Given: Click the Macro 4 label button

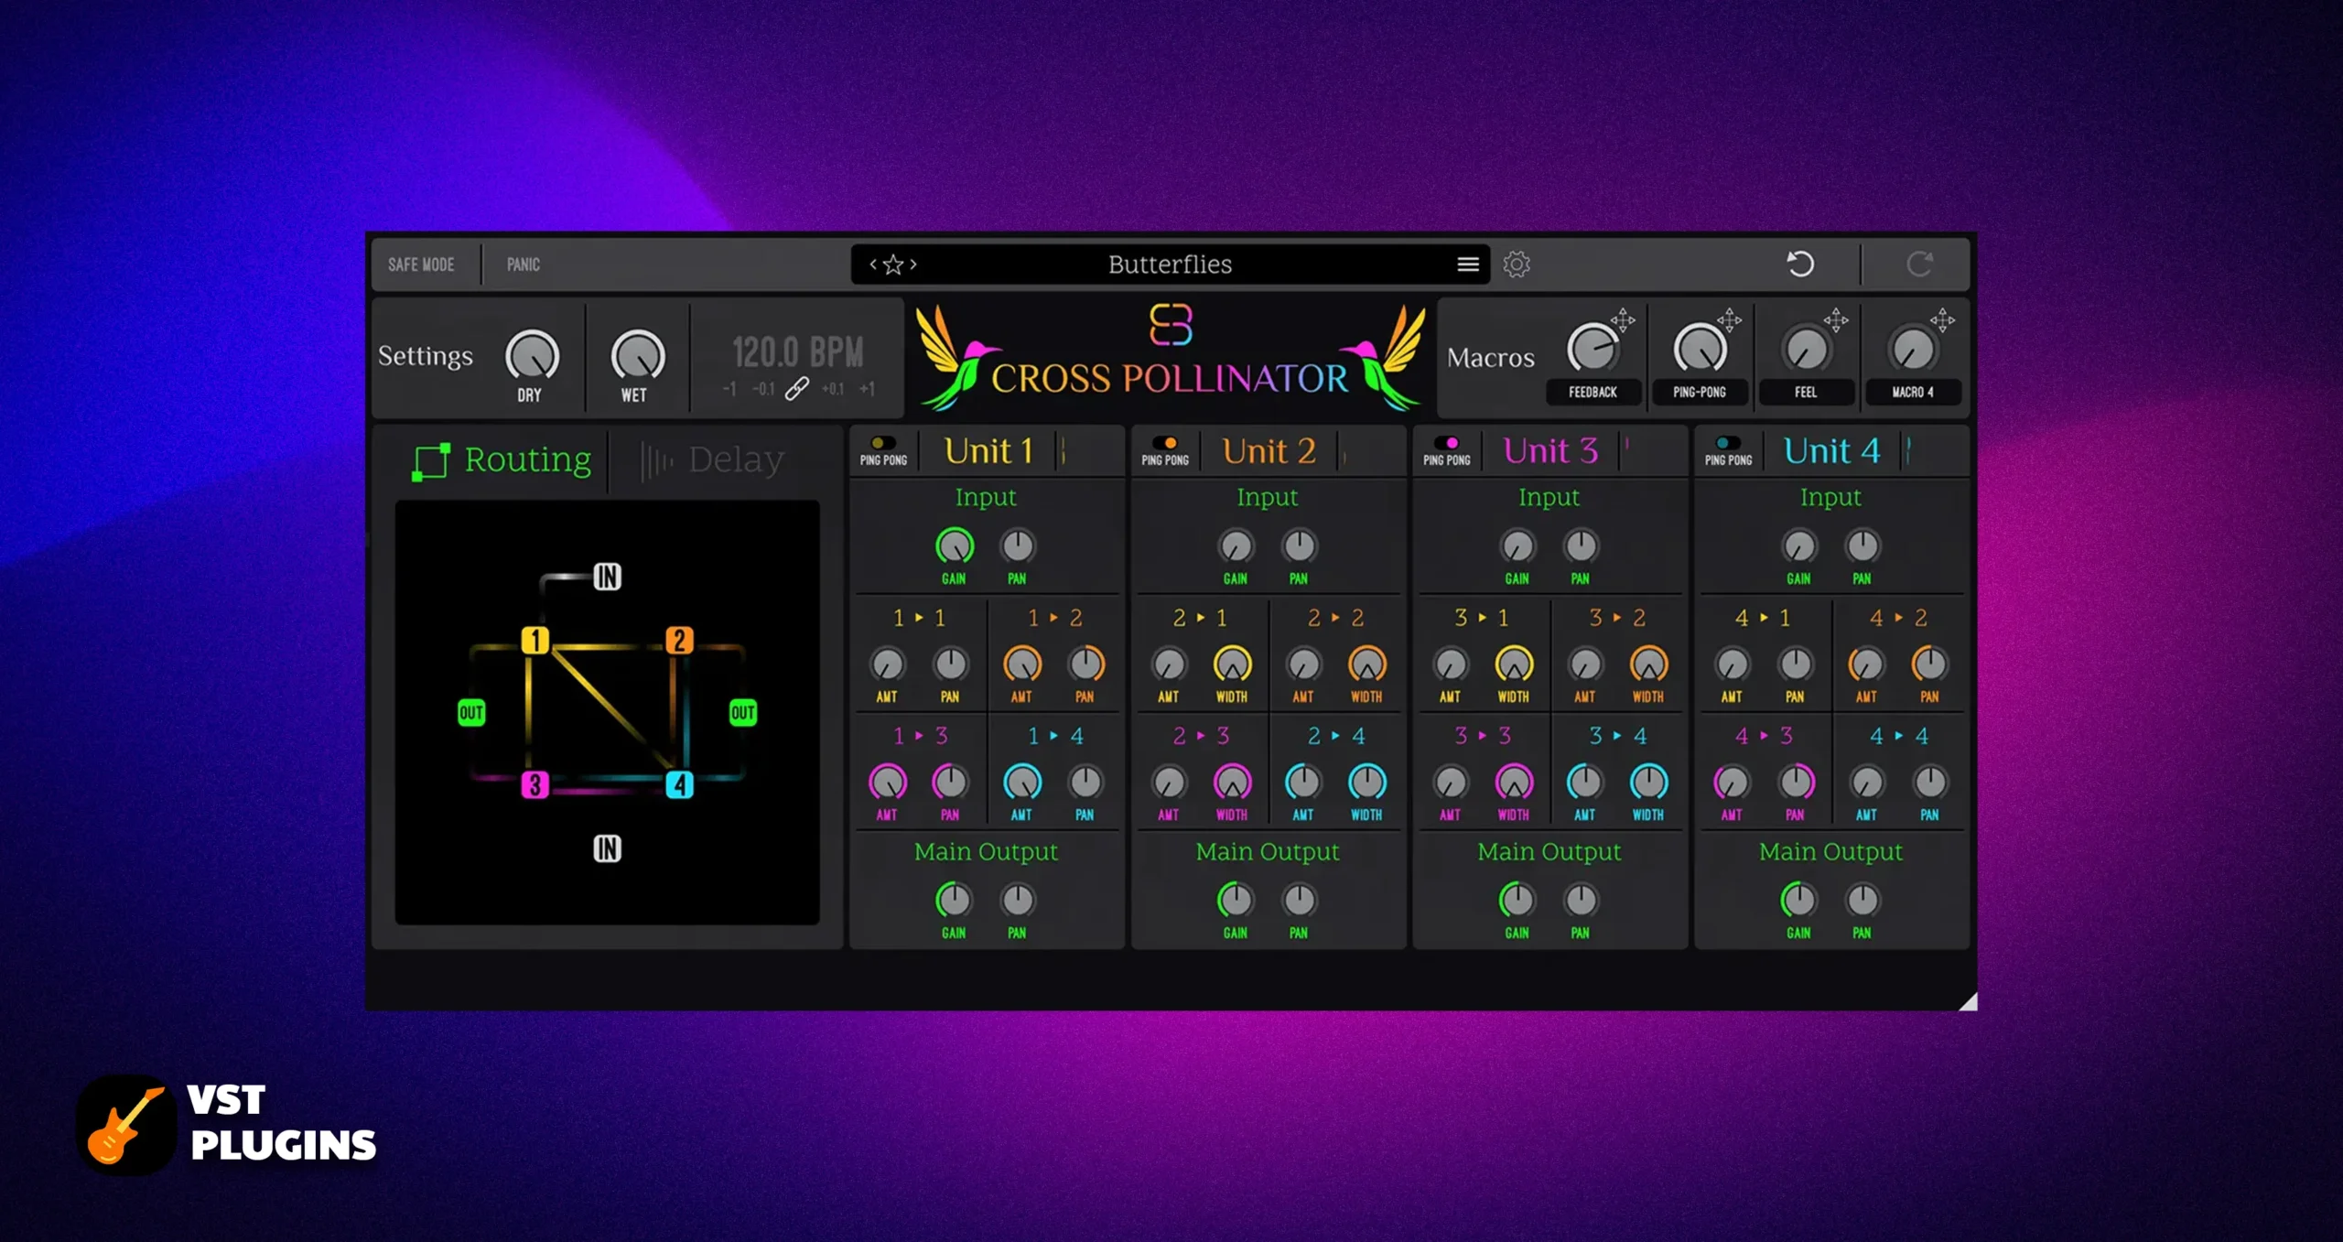Looking at the screenshot, I should click(1913, 392).
